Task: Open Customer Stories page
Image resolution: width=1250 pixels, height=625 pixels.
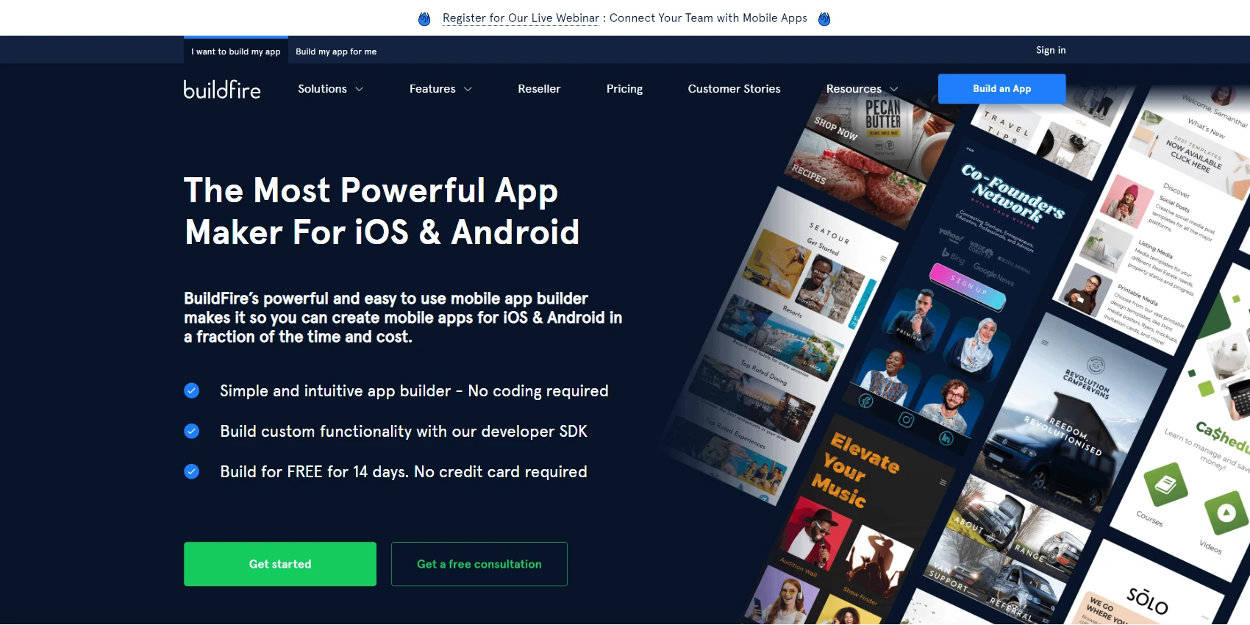Action: (x=734, y=89)
